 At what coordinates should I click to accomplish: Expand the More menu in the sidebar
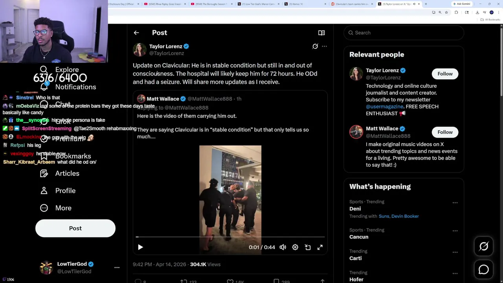point(56,208)
